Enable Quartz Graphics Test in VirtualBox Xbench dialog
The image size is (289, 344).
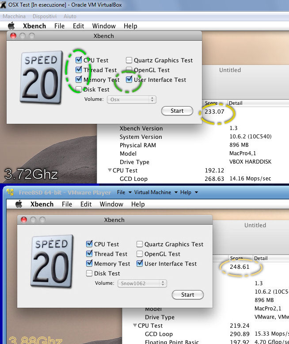pyautogui.click(x=129, y=60)
